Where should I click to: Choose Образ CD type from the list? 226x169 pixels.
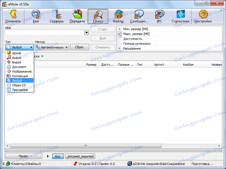point(20,85)
